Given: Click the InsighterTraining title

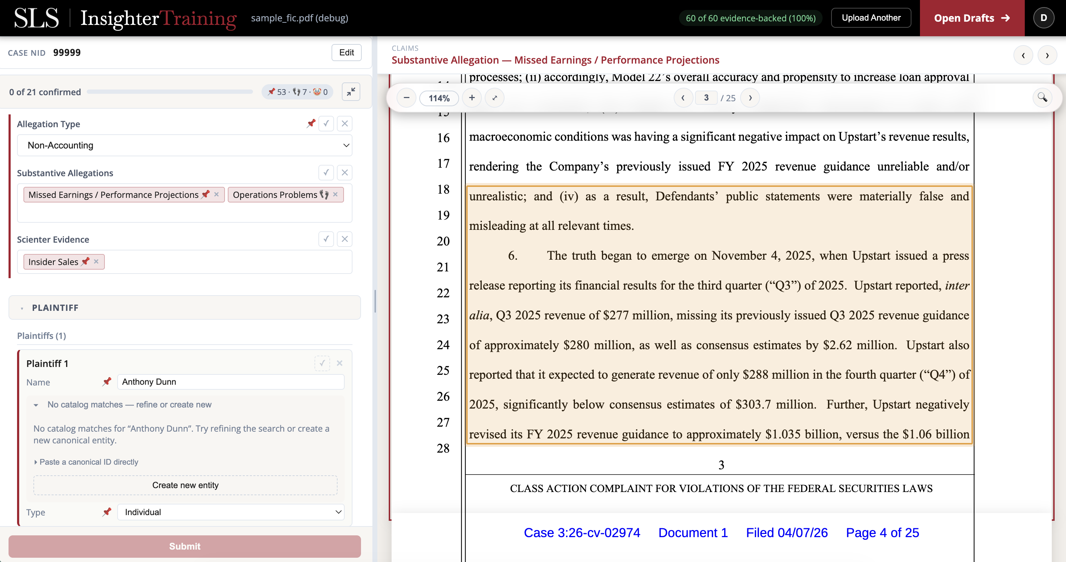Looking at the screenshot, I should (x=158, y=18).
